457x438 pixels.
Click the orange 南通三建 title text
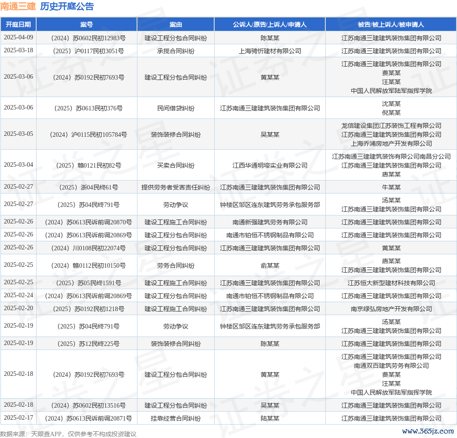click(18, 6)
